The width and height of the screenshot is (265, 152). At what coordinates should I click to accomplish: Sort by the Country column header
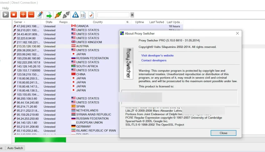pos(98,22)
